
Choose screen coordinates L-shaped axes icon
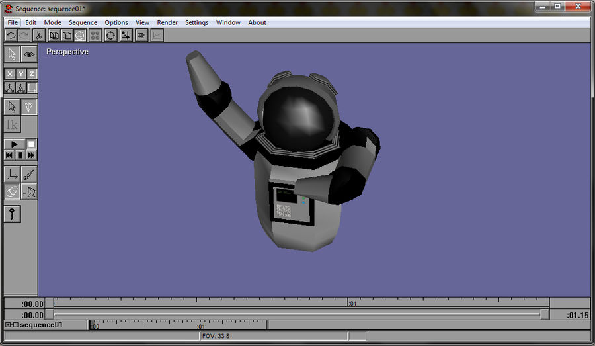click(x=32, y=88)
